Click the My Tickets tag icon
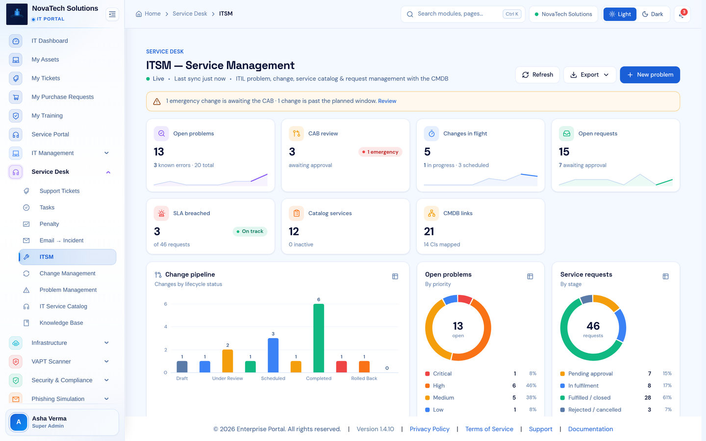Viewport: 706px width, 441px height. 16,78
